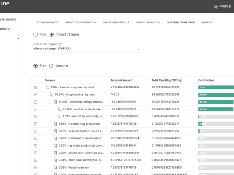
Task: Collapse the 82.35% electricity voltage transfo node
Action: pyautogui.click(x=36, y=102)
